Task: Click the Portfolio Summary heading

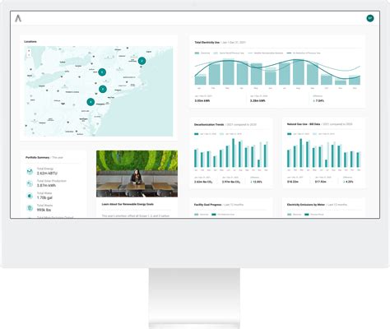Action: [38, 158]
